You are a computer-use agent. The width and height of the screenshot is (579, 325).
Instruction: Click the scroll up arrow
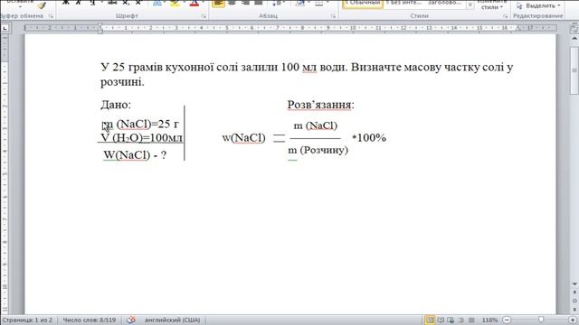click(574, 38)
